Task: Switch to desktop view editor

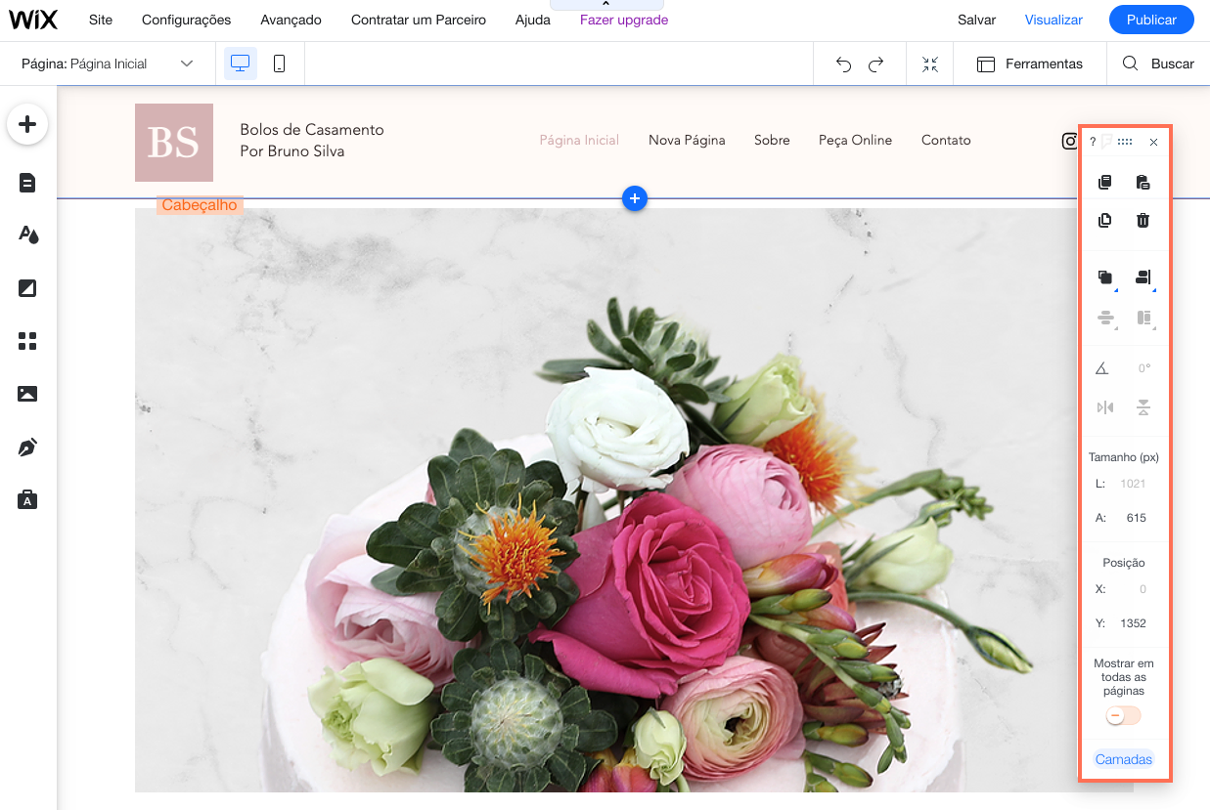Action: (240, 64)
